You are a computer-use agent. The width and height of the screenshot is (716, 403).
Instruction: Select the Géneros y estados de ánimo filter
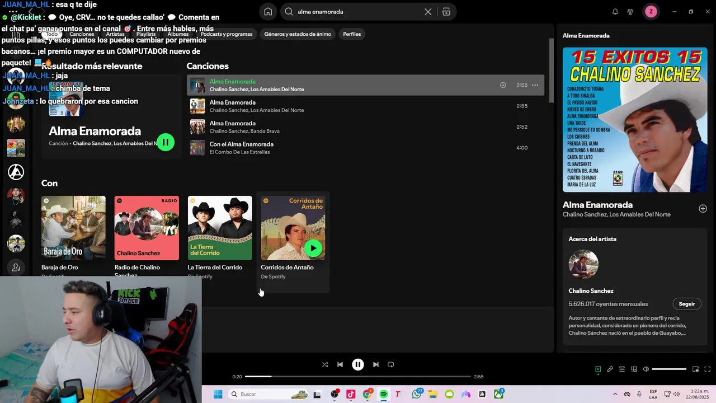(x=298, y=34)
